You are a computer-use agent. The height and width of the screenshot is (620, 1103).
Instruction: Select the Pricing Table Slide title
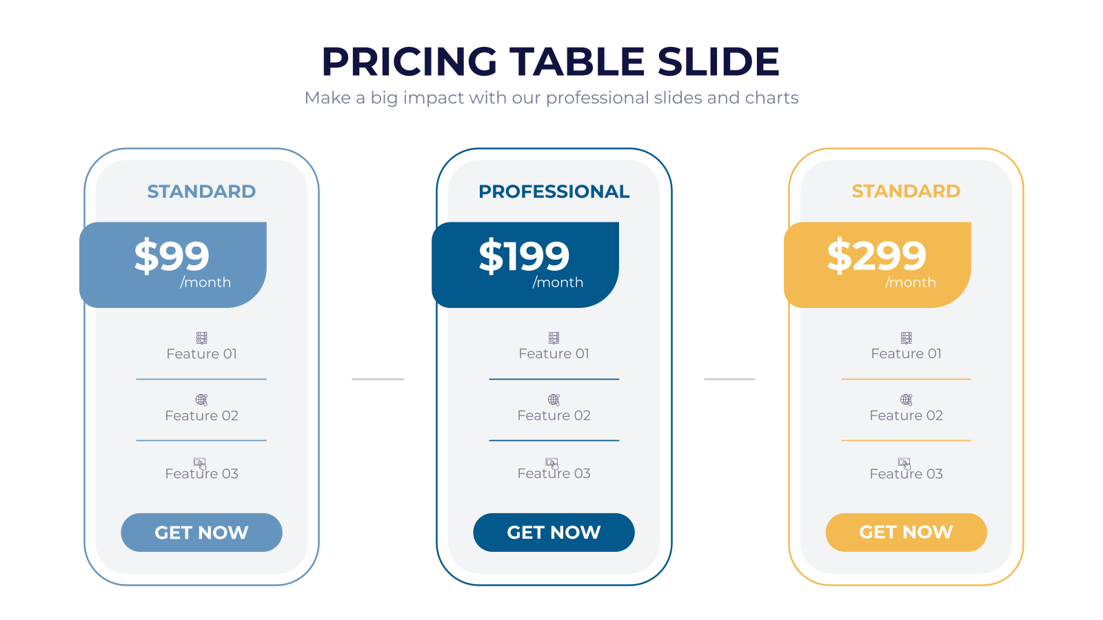(551, 61)
